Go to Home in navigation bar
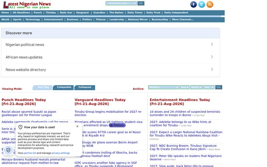Screen dimensions: 267x167 pos(5,13)
